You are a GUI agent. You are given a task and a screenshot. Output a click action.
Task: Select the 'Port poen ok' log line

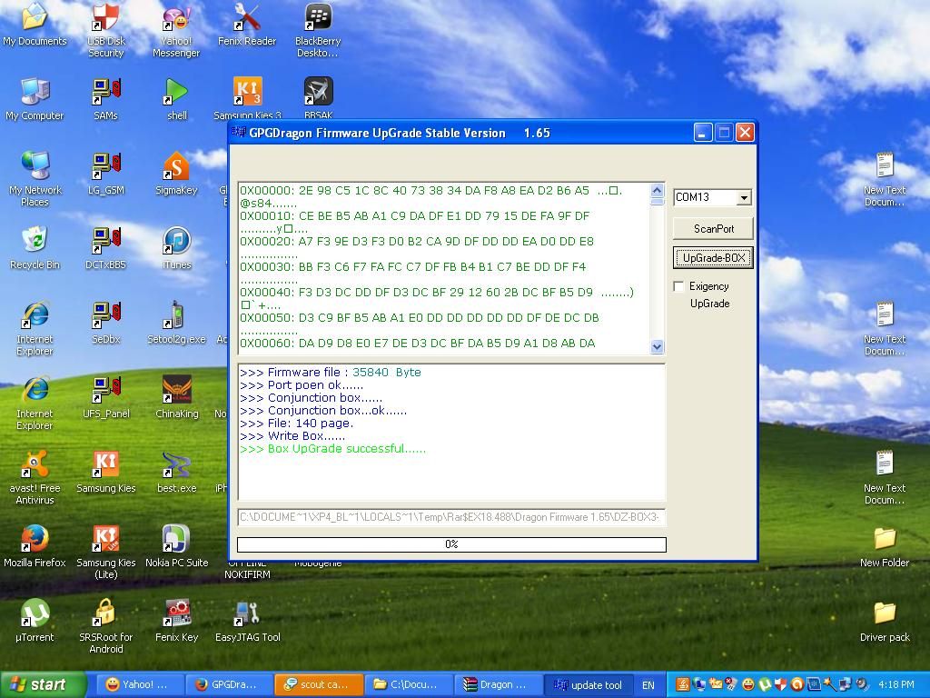click(302, 385)
